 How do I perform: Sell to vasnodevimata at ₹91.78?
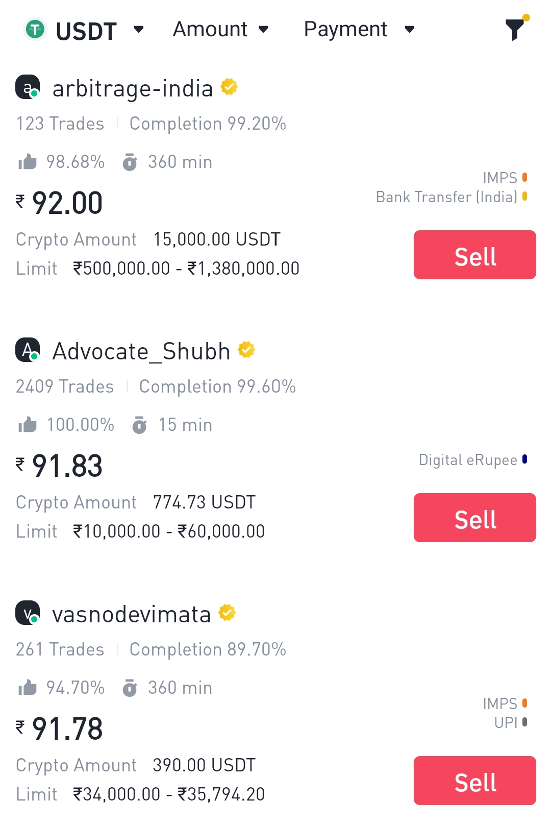[x=474, y=781]
